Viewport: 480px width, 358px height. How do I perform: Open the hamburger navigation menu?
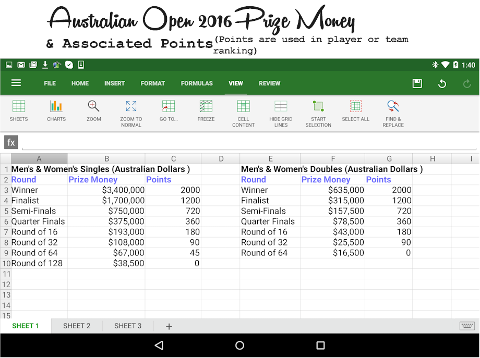(16, 83)
